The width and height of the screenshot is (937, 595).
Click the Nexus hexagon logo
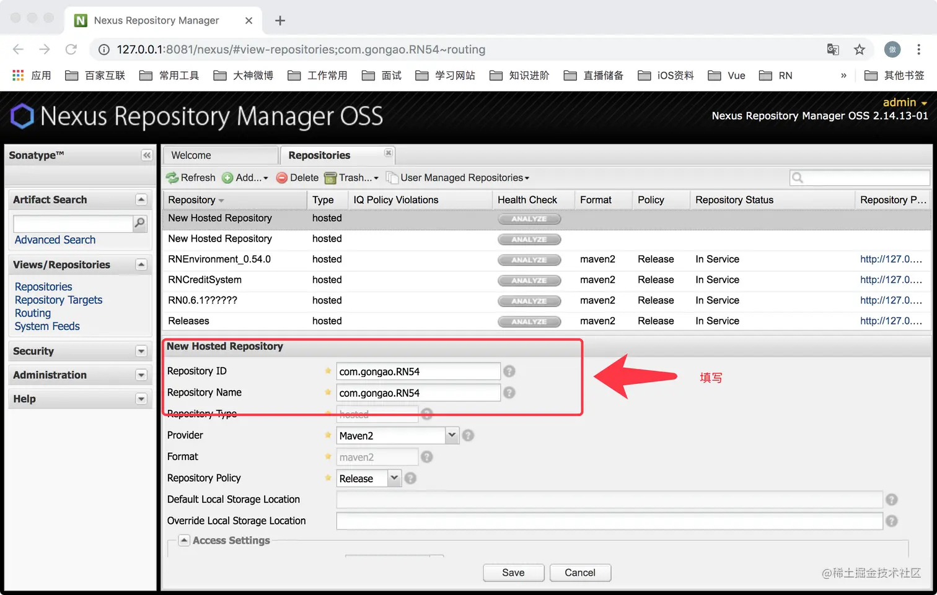(22, 116)
